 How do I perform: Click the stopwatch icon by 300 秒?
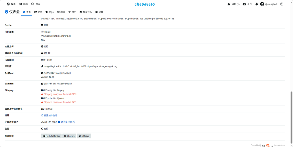tap(42, 53)
